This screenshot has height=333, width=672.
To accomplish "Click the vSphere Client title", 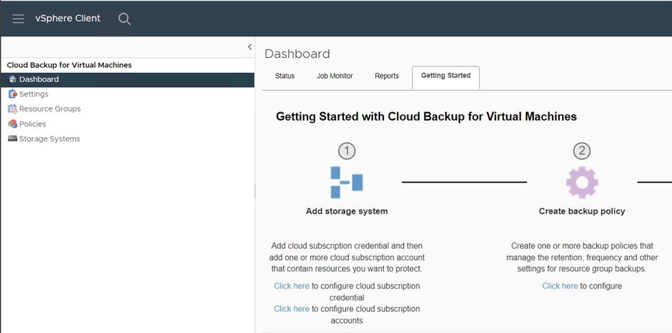I will point(68,19).
